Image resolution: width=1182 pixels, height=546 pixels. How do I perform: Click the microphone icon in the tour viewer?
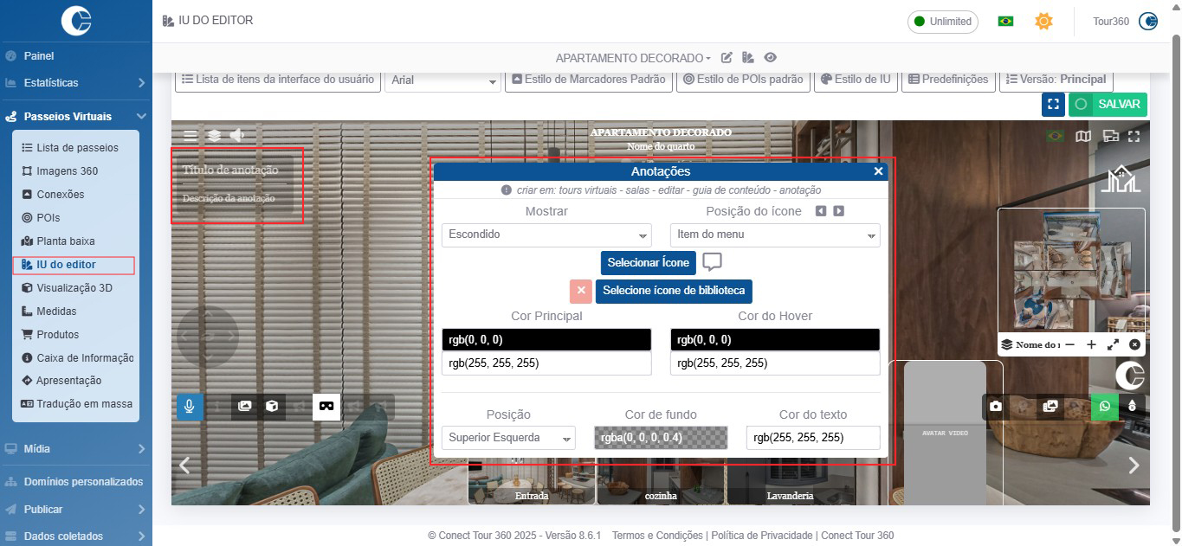click(x=189, y=406)
